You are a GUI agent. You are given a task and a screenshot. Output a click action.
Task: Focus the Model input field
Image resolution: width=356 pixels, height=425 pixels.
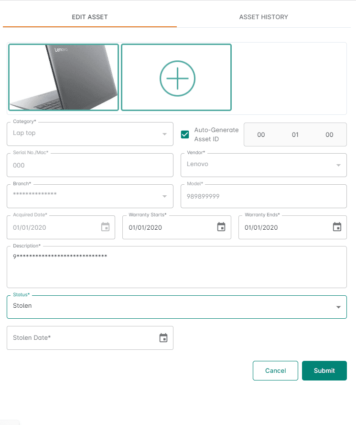pos(263,196)
